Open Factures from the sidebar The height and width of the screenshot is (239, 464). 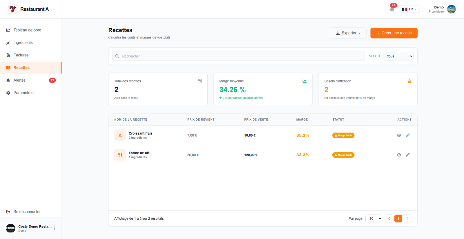(x=21, y=55)
